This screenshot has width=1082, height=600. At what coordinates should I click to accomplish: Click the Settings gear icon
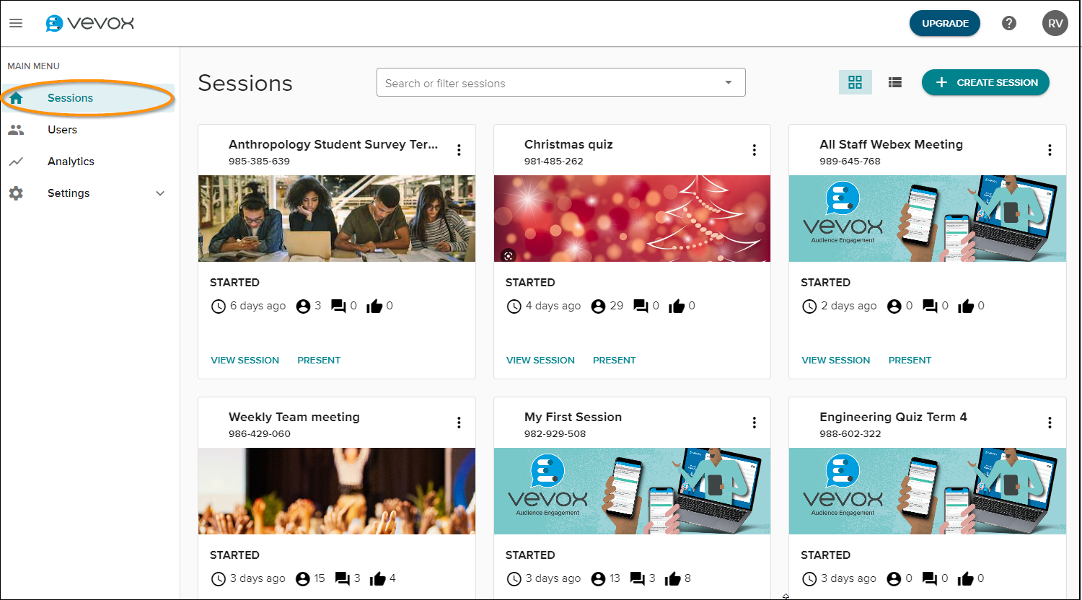(x=16, y=193)
